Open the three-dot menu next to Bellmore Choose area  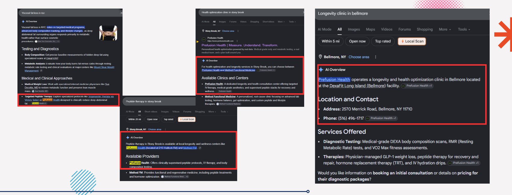click(x=376, y=57)
